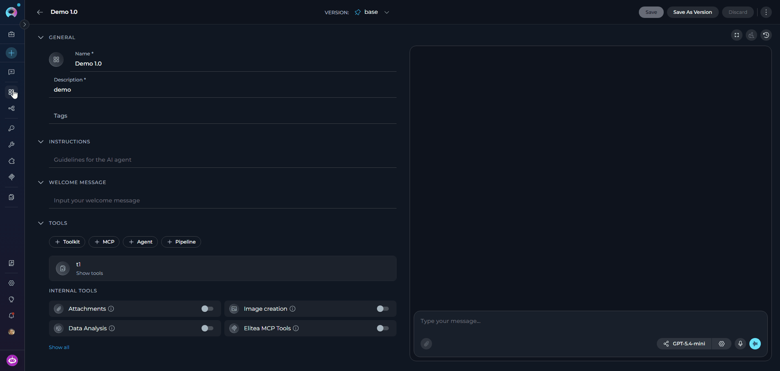Click the Attachments info icon
Viewport: 780px width, 371px height.
[111, 309]
